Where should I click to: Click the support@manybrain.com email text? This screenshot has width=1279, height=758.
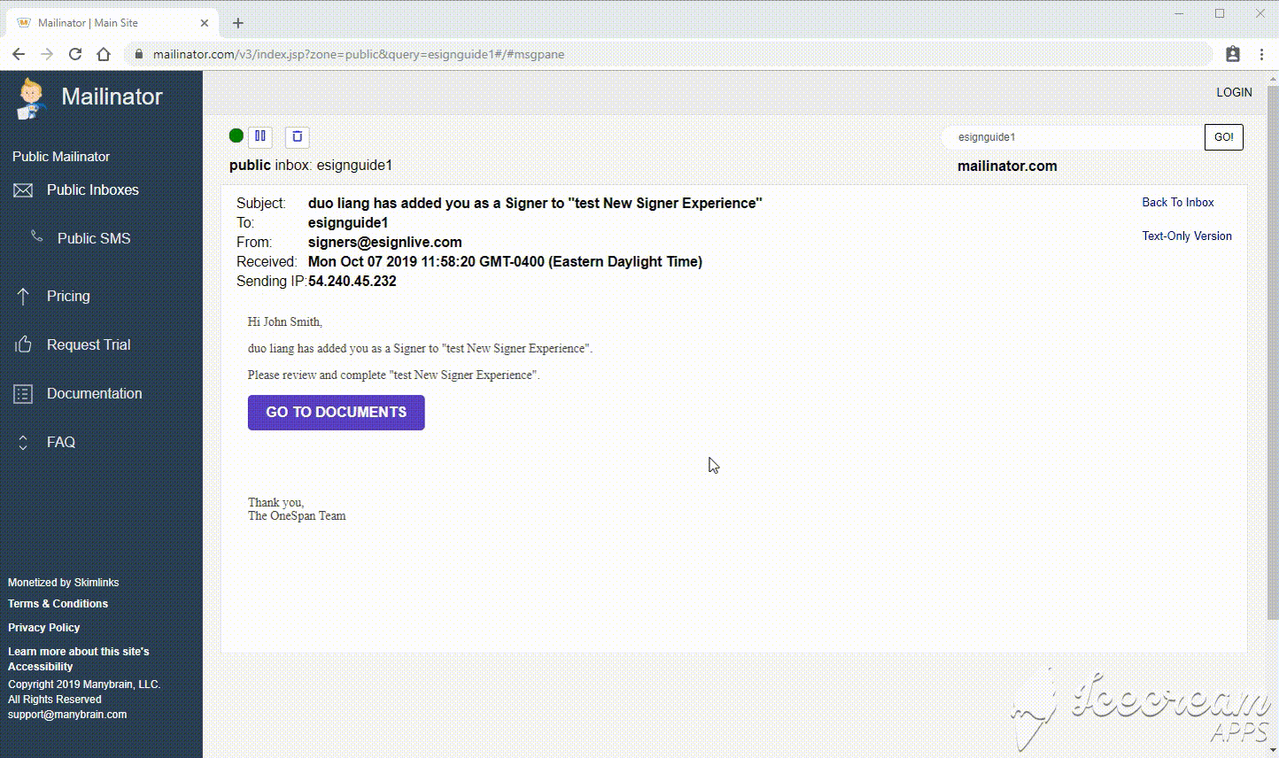(x=67, y=715)
